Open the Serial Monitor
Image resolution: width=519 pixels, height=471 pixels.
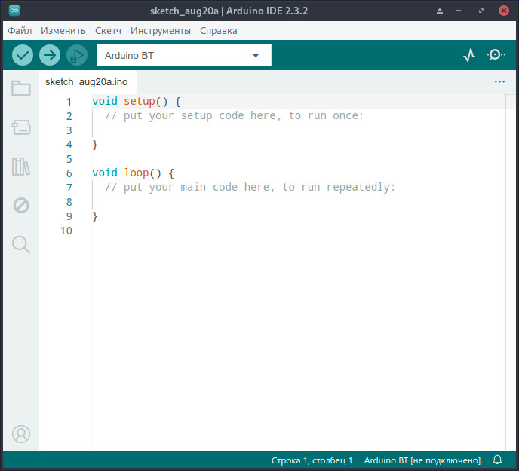point(496,55)
